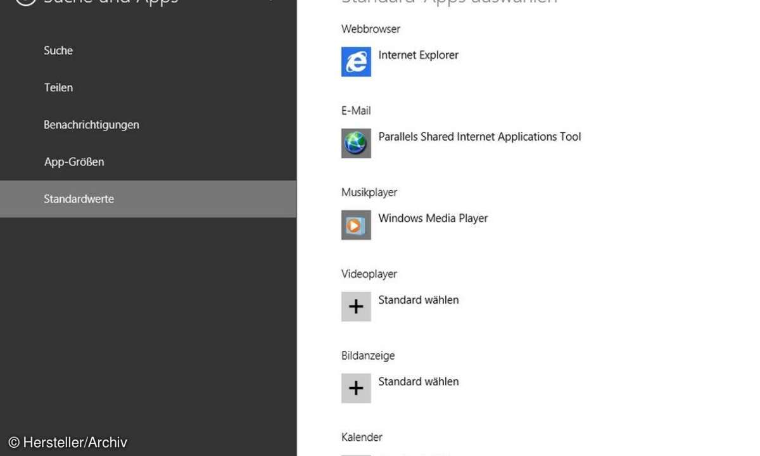Click the plus icon under Videoplayer

pos(356,307)
